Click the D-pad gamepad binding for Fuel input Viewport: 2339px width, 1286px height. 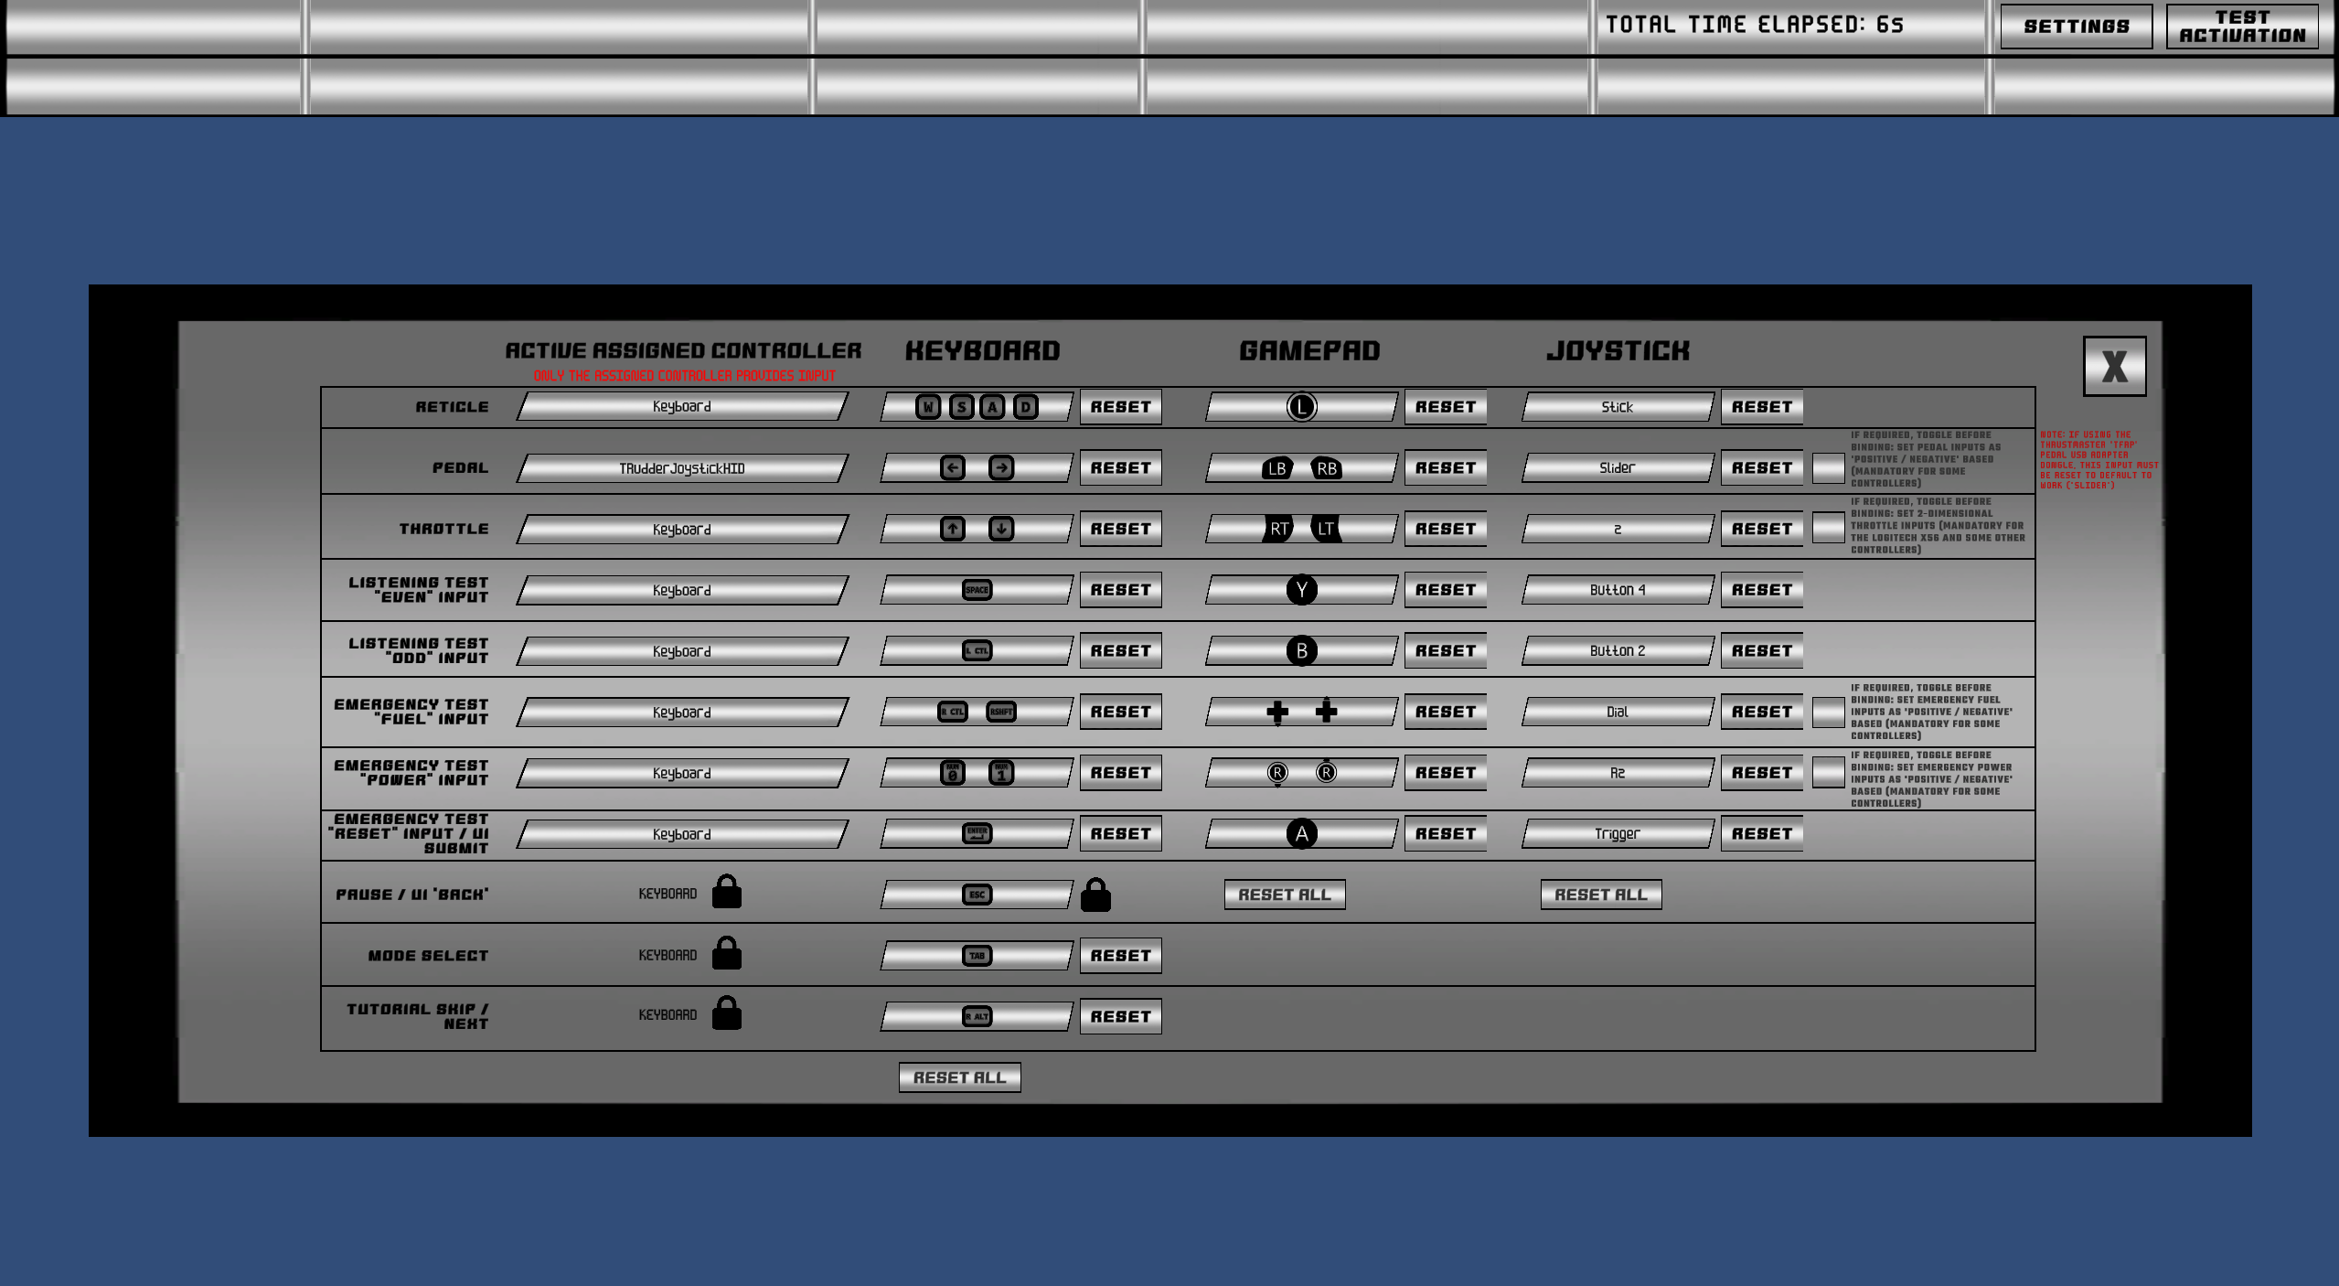coord(1301,712)
